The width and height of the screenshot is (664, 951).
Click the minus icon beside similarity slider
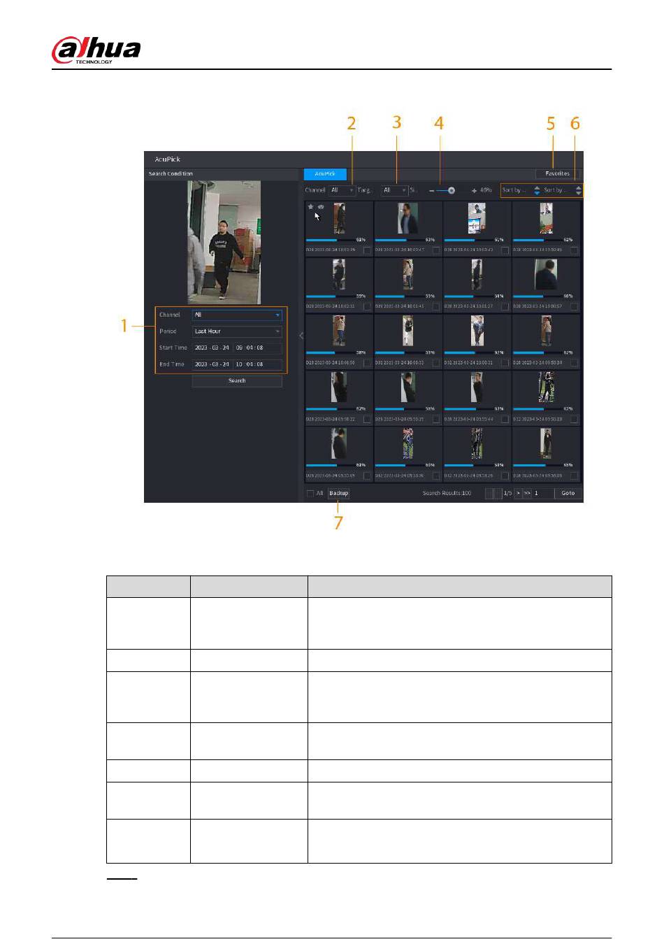[432, 190]
